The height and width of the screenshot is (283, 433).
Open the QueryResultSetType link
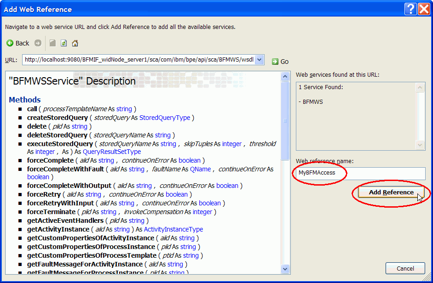click(111, 152)
